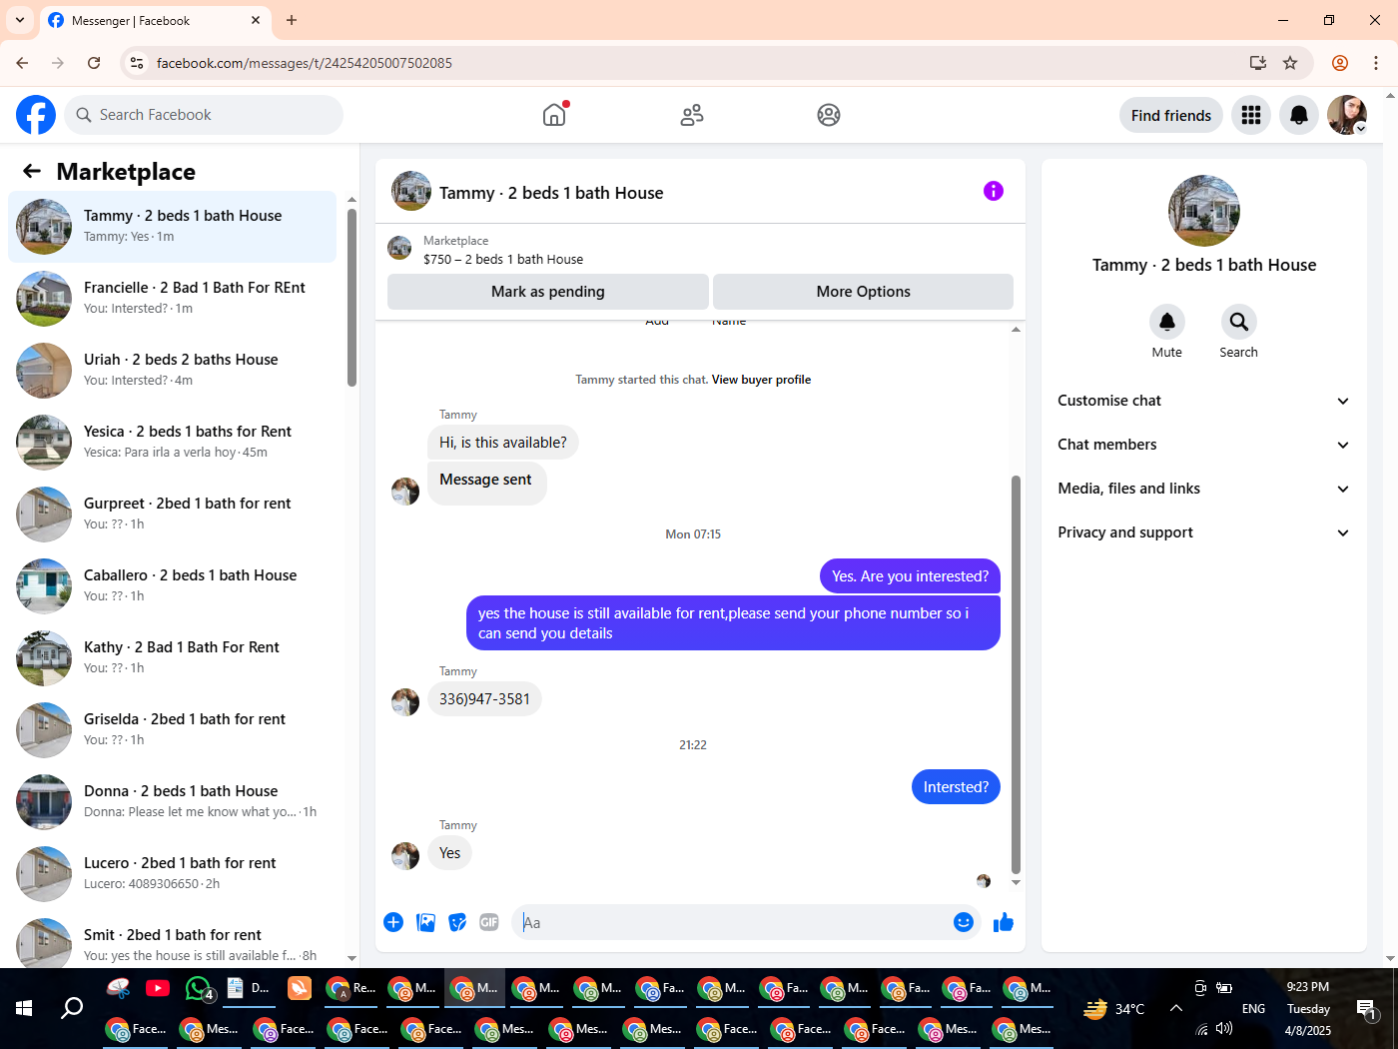Screen dimensions: 1398x1049
Task: Open Francielle 2 Bad 1 Bath chat
Action: 173,299
